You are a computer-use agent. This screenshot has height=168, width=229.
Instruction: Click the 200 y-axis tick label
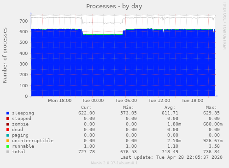pyautogui.click(x=23, y=75)
